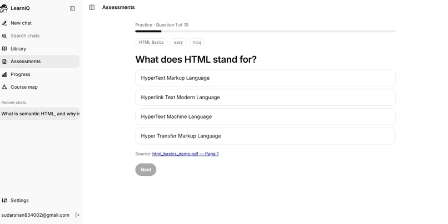
Task: Go to the Assessments section
Action: (x=39, y=62)
